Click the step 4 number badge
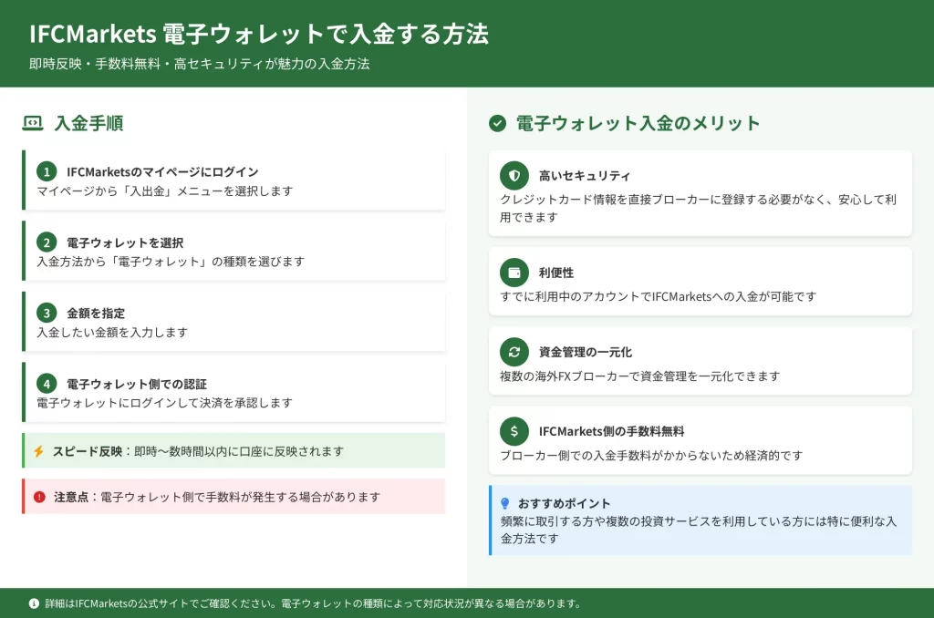The width and height of the screenshot is (934, 618). click(47, 384)
